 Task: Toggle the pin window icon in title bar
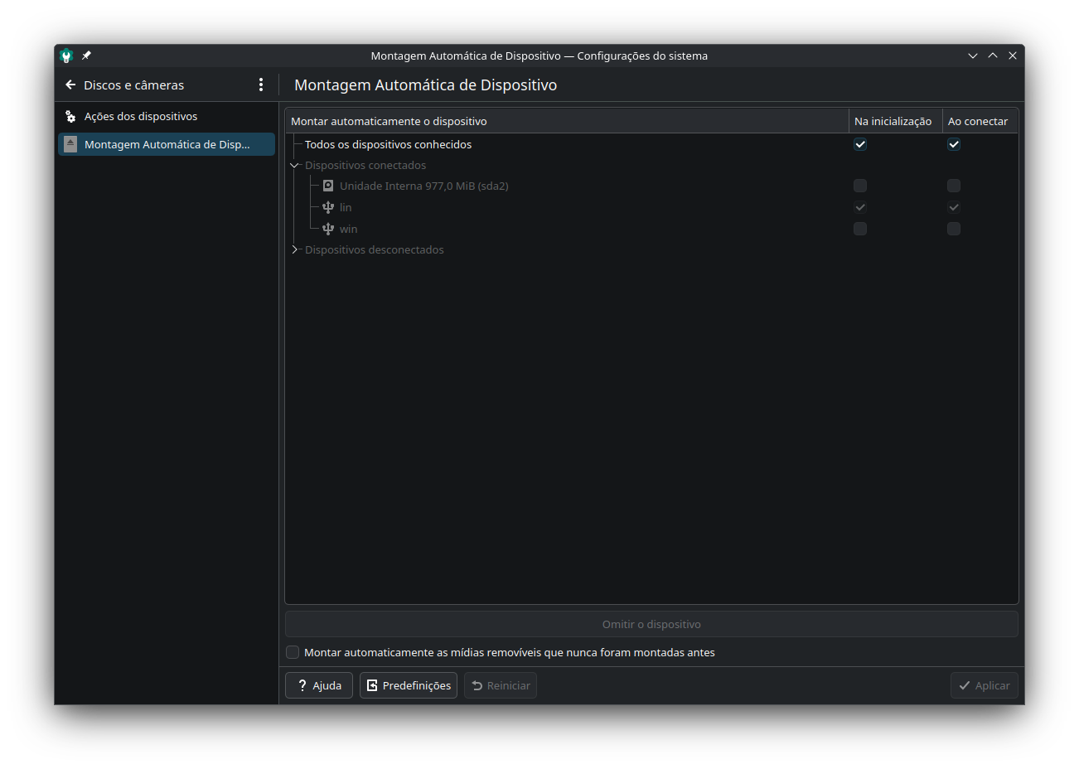click(x=86, y=56)
